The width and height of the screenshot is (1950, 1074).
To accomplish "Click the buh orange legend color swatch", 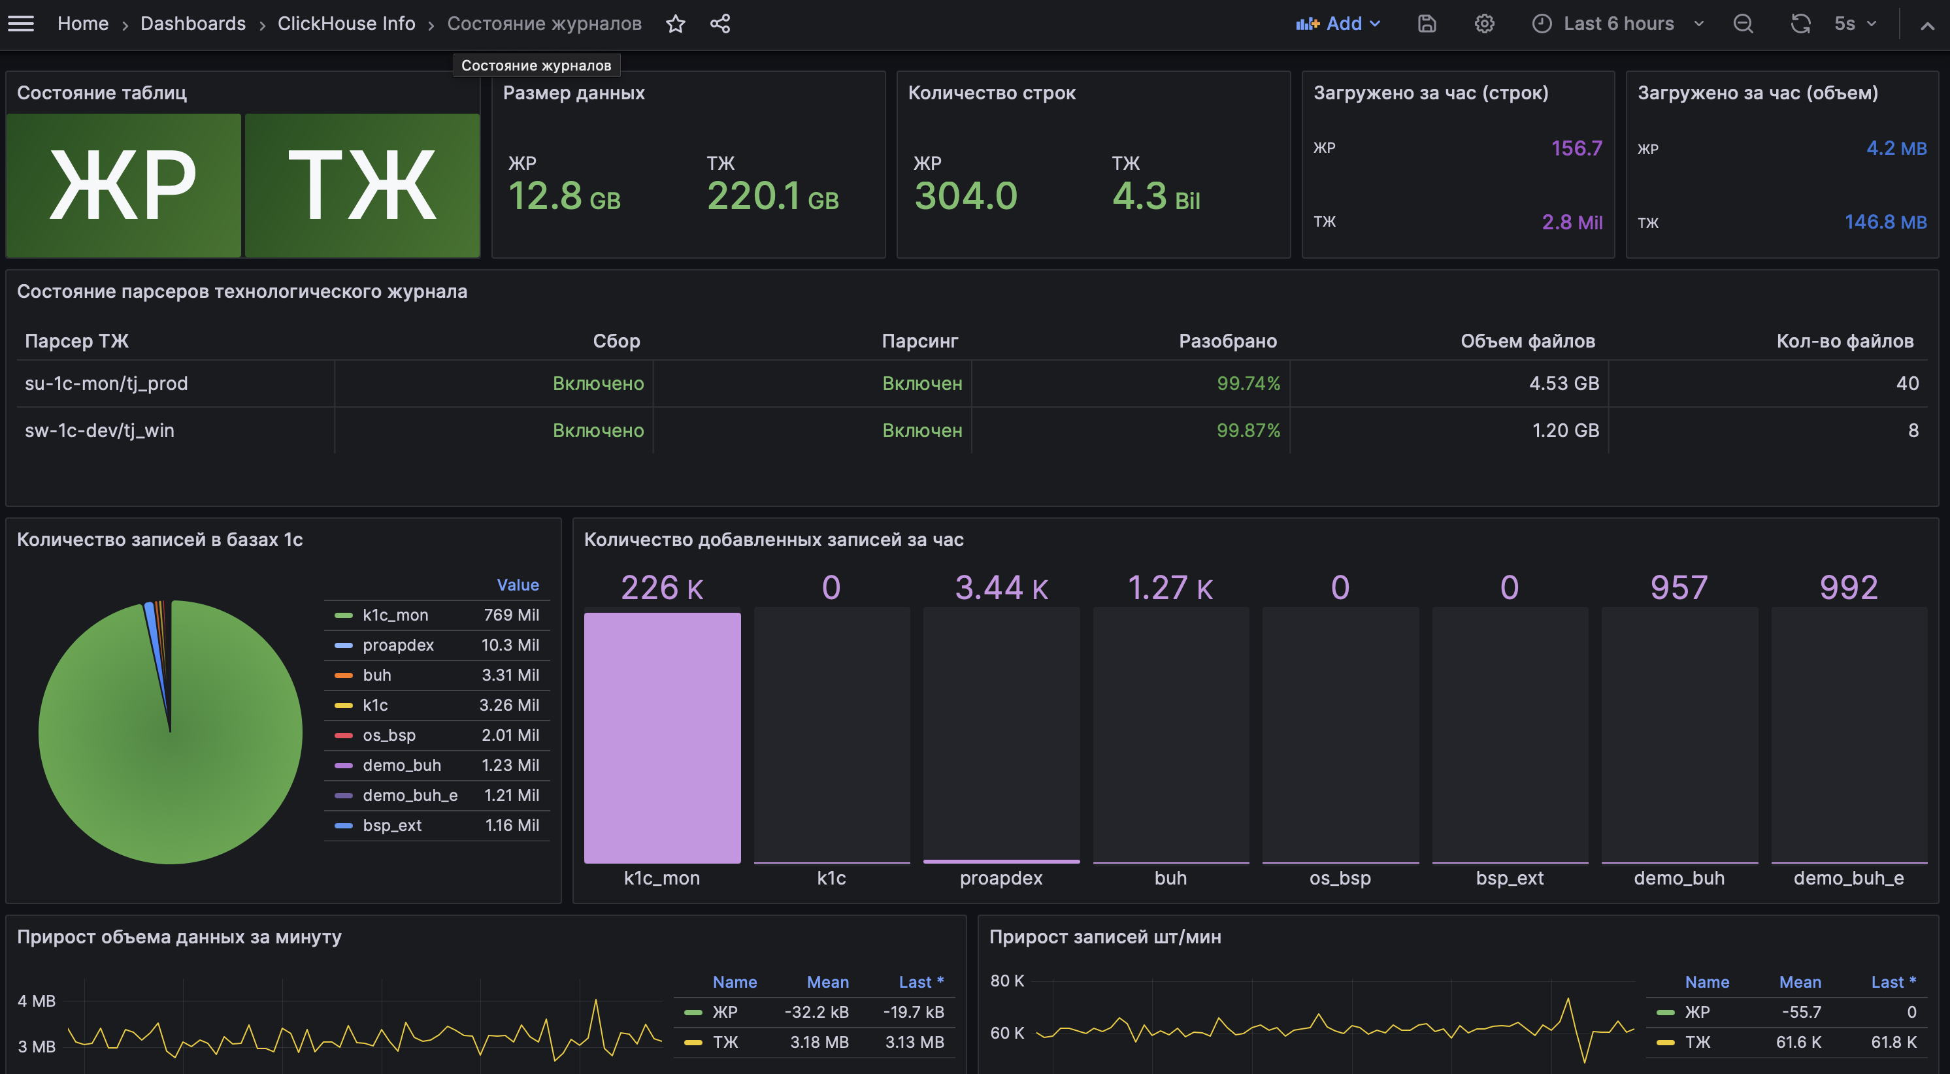I will click(x=343, y=675).
